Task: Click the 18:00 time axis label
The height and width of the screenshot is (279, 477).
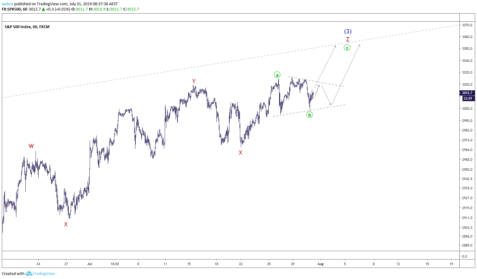Action: [115, 264]
